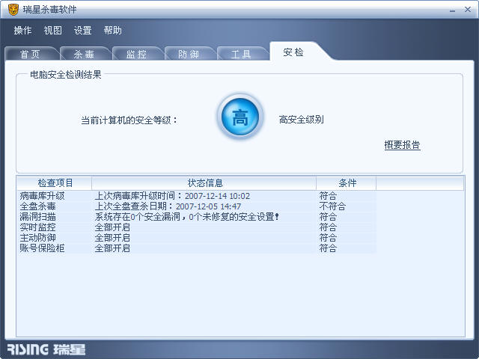Click the 高安全级别 label

(x=301, y=120)
